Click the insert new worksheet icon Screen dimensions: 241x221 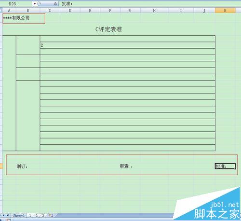click(51, 215)
